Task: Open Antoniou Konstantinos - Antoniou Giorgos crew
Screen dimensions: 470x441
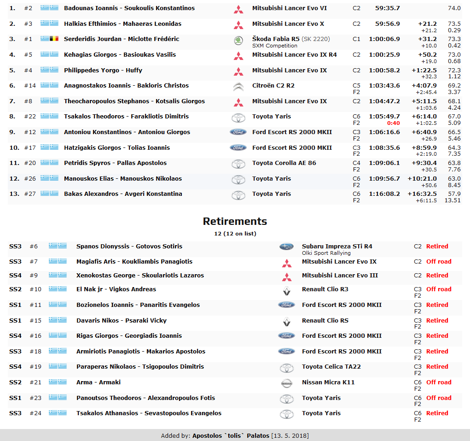Action: (x=127, y=132)
